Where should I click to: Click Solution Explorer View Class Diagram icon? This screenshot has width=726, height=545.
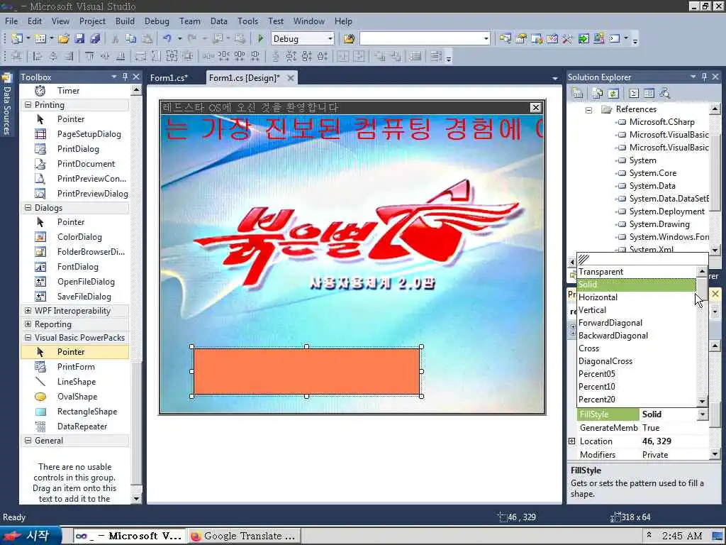pos(665,93)
